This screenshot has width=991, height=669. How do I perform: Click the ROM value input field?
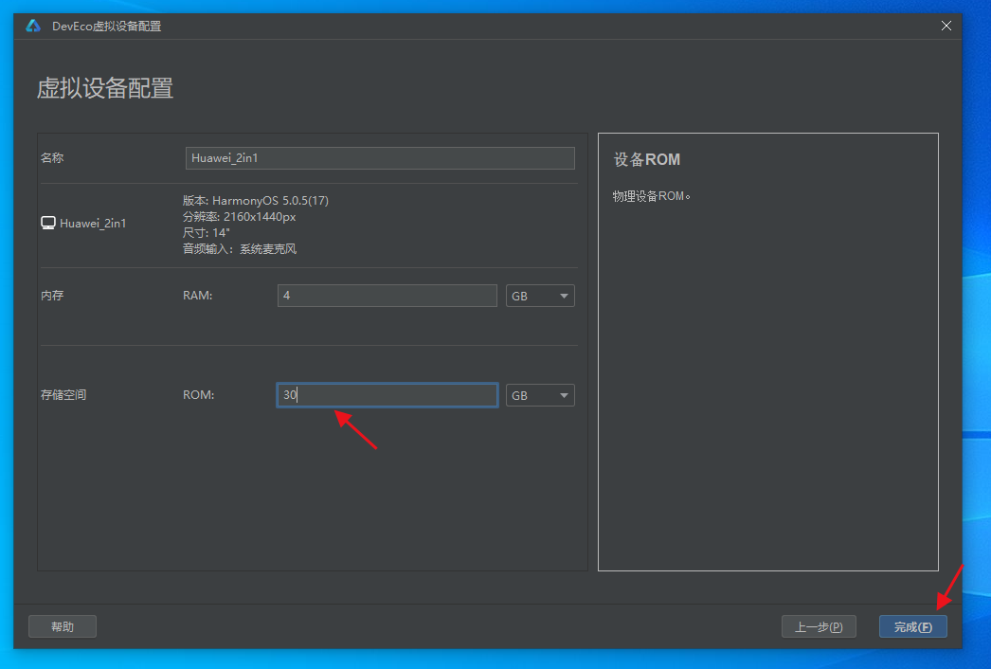click(387, 395)
